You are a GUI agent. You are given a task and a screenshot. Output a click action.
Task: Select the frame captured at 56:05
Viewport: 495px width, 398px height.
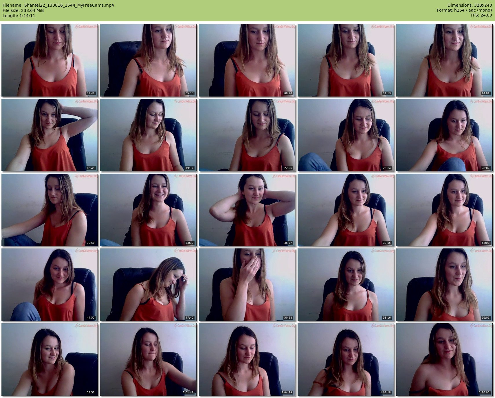pyautogui.click(x=444, y=284)
